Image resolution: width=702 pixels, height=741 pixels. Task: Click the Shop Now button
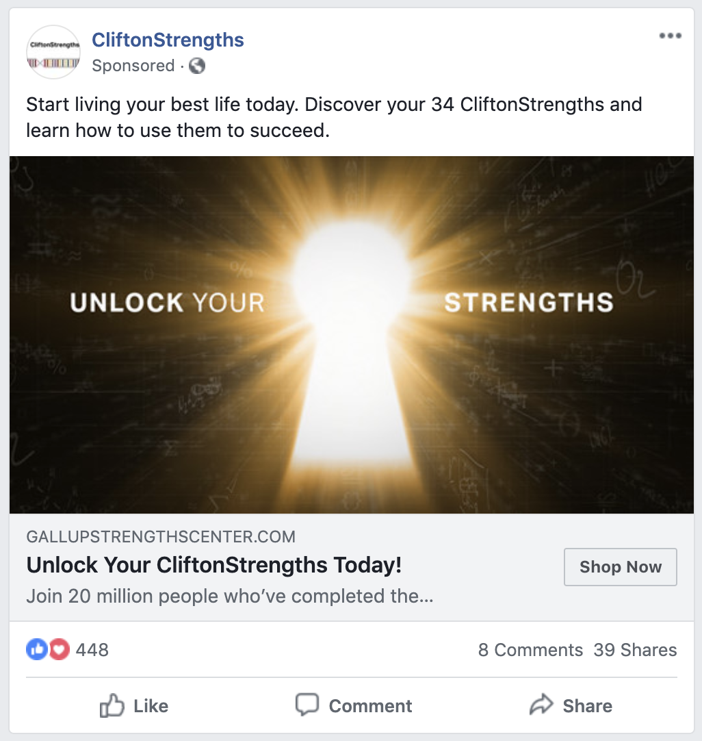click(621, 567)
